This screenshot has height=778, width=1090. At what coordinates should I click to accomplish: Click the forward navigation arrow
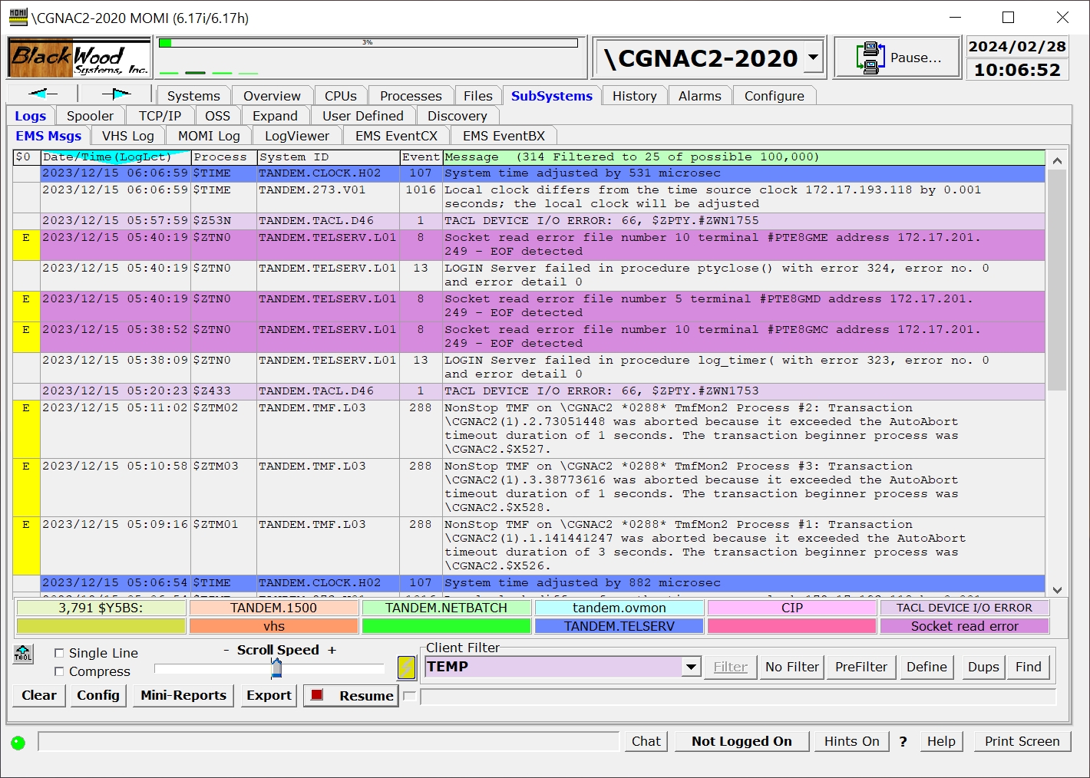(x=116, y=94)
